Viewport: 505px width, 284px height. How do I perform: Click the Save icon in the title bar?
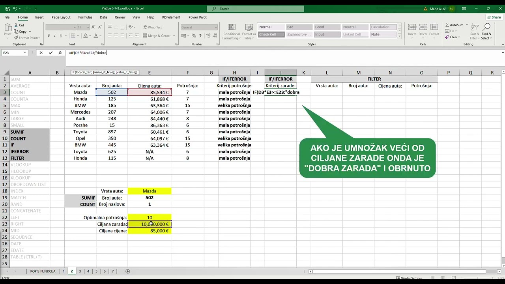click(7, 8)
